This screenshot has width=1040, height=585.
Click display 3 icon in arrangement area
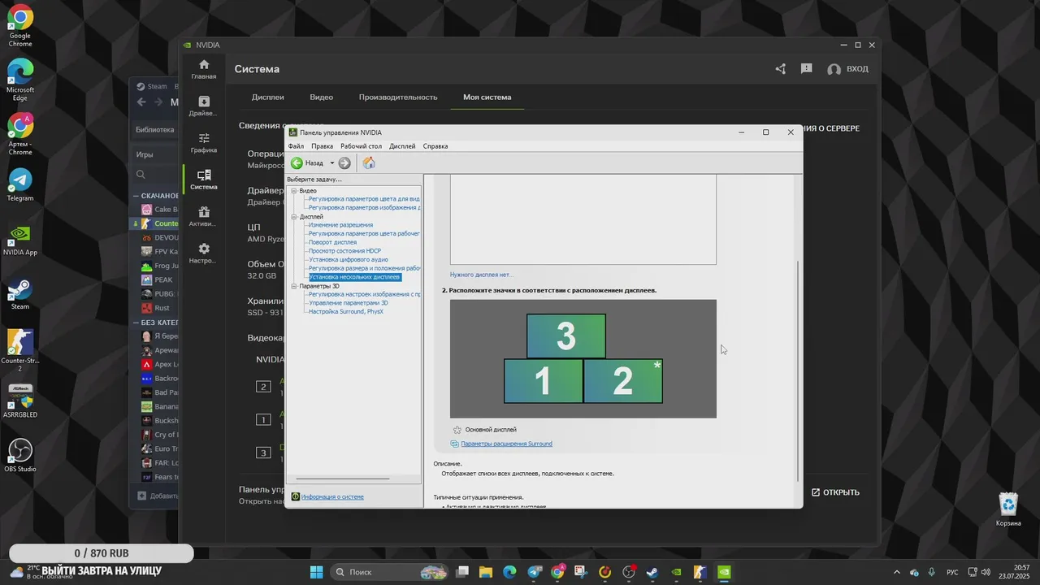click(x=566, y=336)
